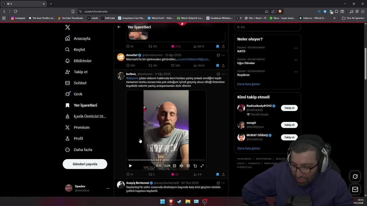The height and width of the screenshot is (206, 367).
Task: Follow Radicalkedy#1312 with Takip et
Action: pos(289,108)
